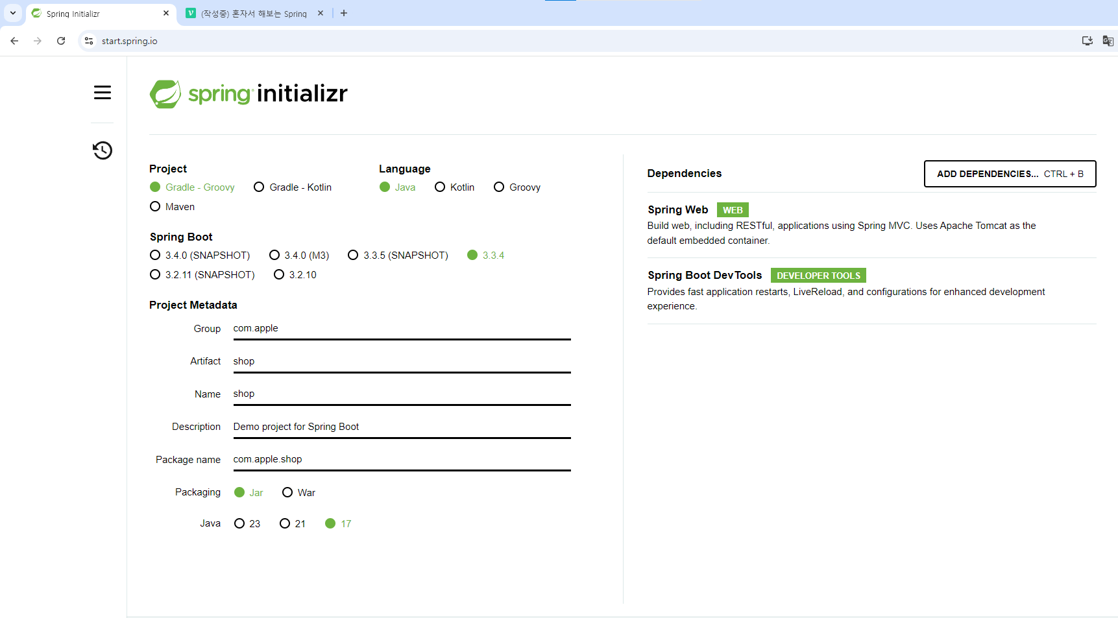This screenshot has height=618, width=1118.
Task: Go forward in browser history
Action: (x=38, y=41)
